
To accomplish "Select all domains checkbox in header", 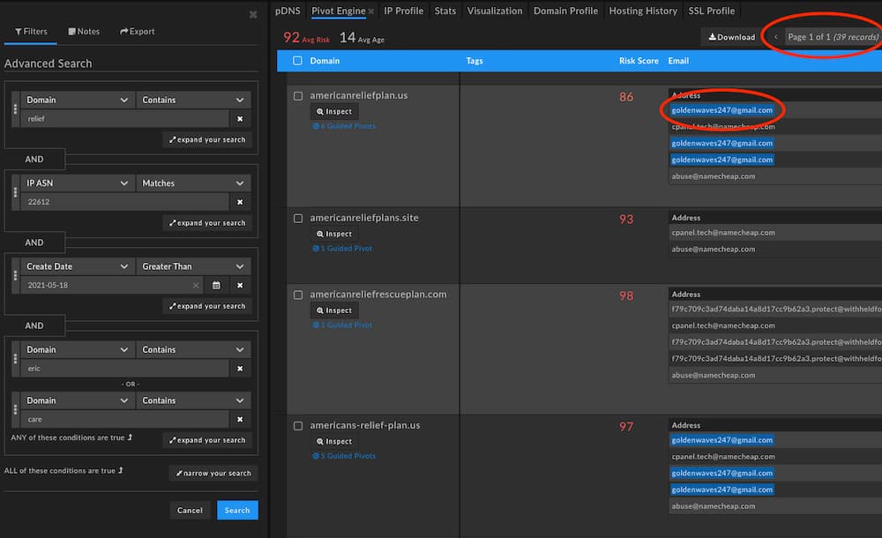I will coord(297,61).
